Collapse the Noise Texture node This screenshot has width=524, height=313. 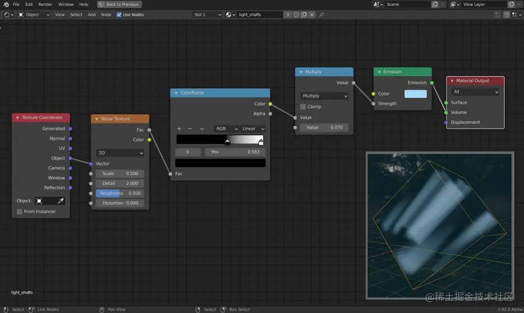97,119
